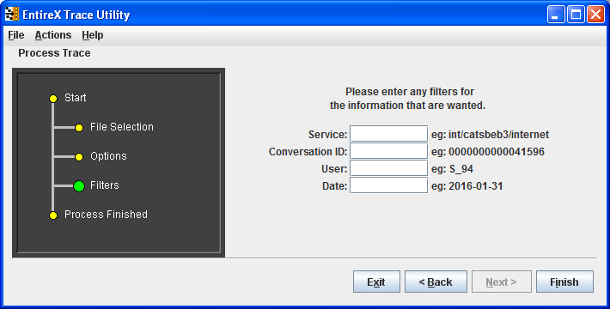
Task: Open the Actions menu
Action: [x=53, y=35]
